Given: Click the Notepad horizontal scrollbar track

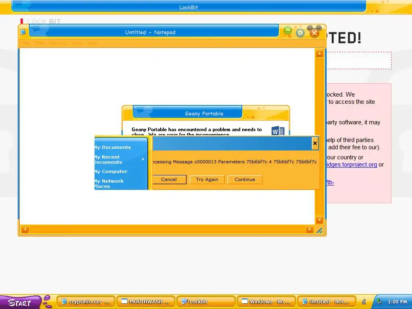Looking at the screenshot, I should [x=167, y=229].
